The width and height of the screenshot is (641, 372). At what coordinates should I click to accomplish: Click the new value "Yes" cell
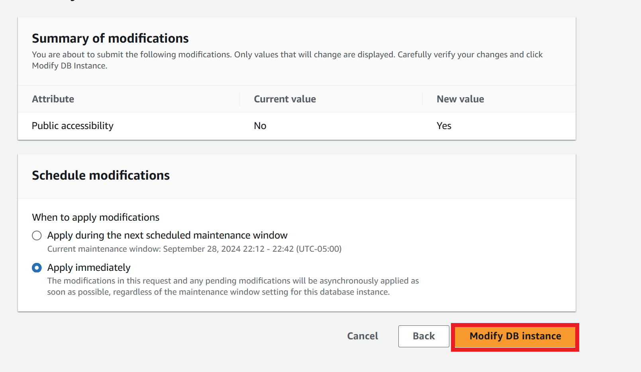(444, 126)
